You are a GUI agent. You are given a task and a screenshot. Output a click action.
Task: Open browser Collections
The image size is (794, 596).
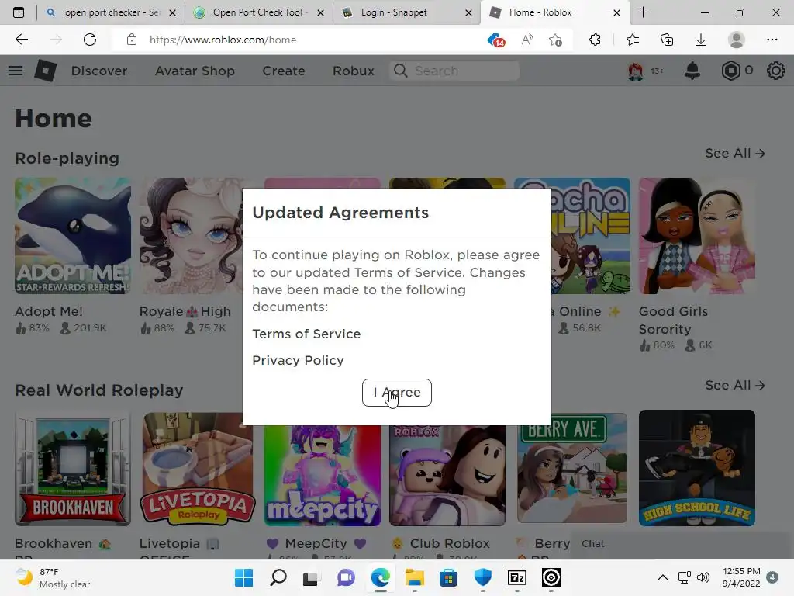[667, 40]
